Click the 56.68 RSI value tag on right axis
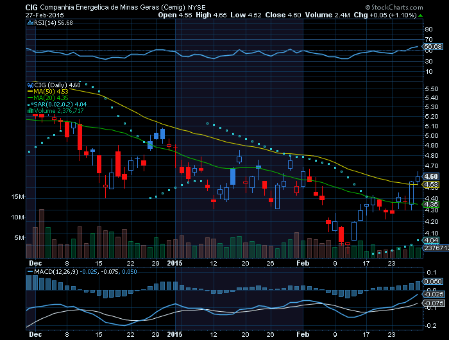Viewport: 449px width, 340px height. coord(433,47)
